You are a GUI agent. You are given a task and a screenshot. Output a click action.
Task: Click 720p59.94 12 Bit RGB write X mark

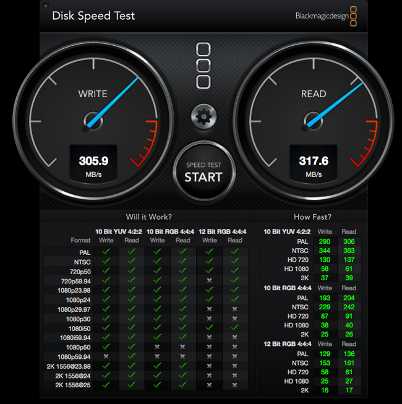[x=210, y=280]
